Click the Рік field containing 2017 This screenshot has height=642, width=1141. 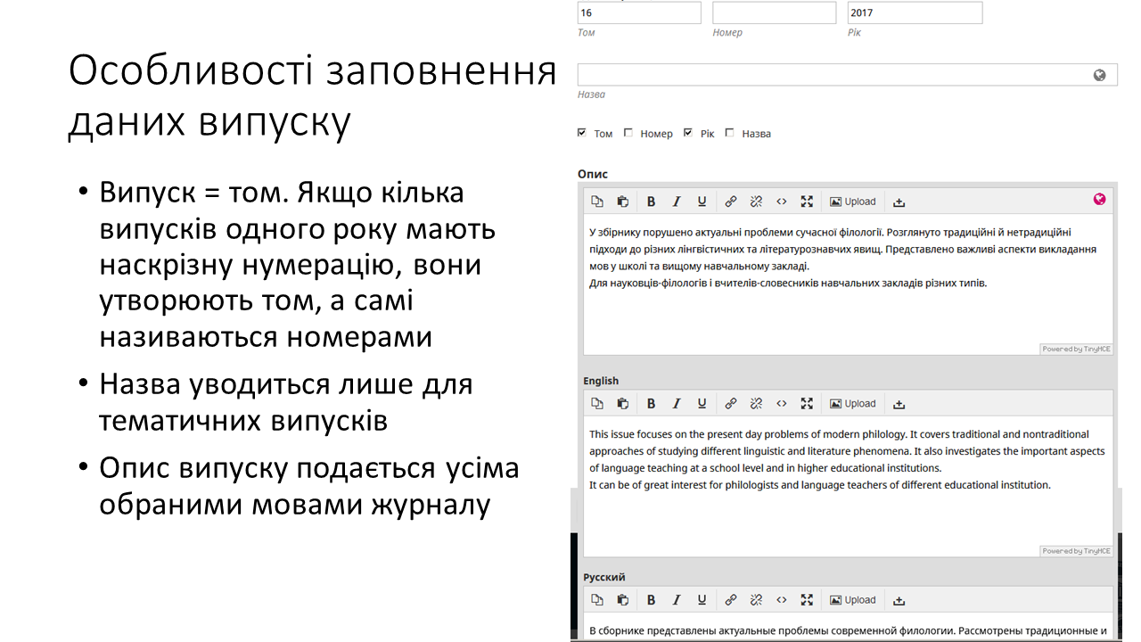pos(914,12)
